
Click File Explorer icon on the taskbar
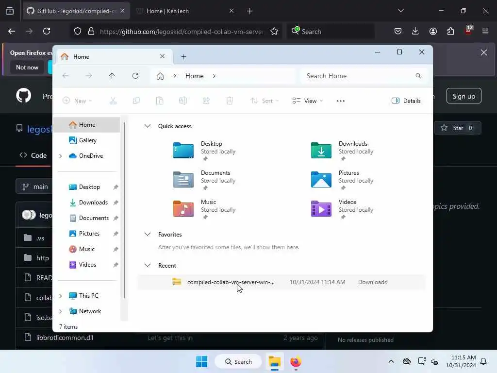(x=275, y=361)
